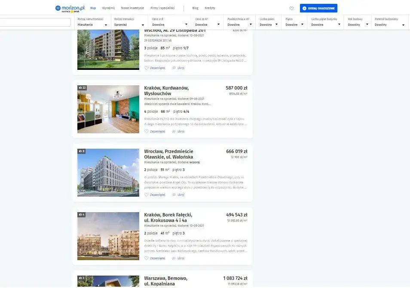Open the Firmy i specjaliści menu item
Screen dimensions: 410x288
click(162, 8)
